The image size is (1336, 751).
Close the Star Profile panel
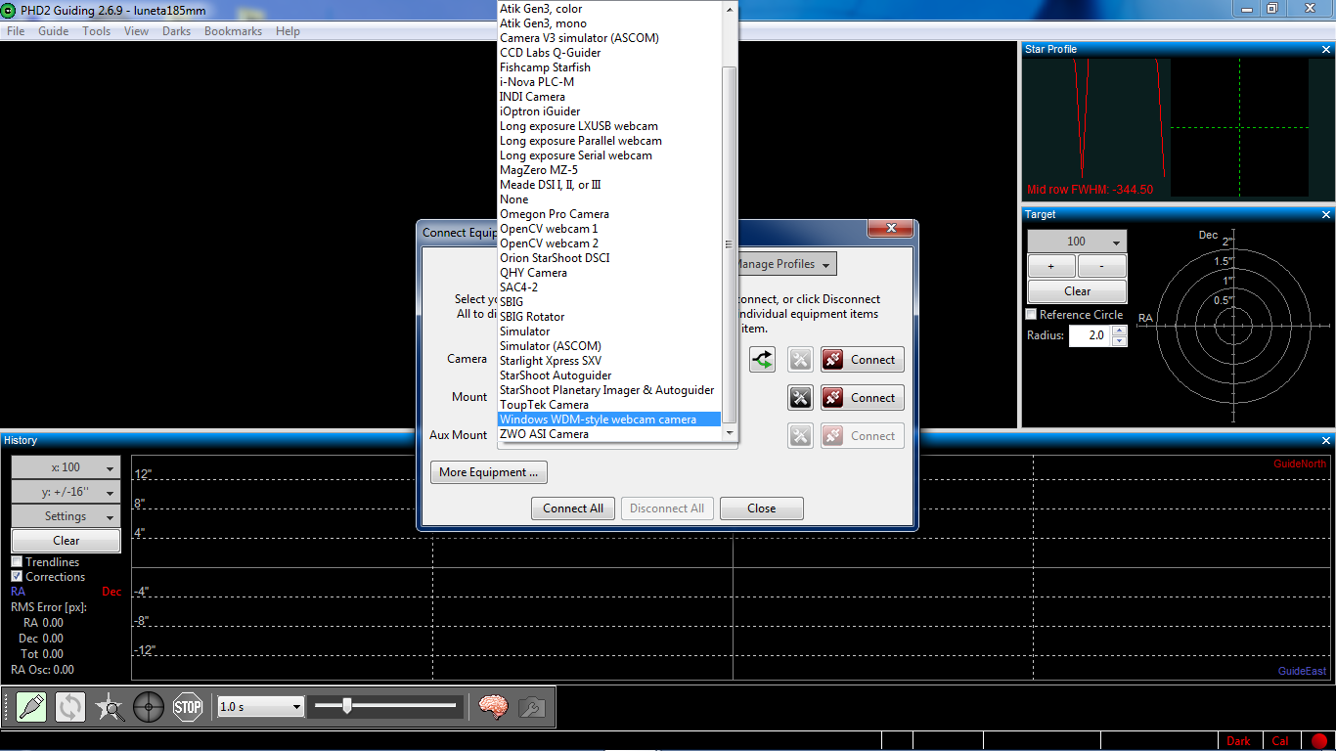pyautogui.click(x=1326, y=49)
